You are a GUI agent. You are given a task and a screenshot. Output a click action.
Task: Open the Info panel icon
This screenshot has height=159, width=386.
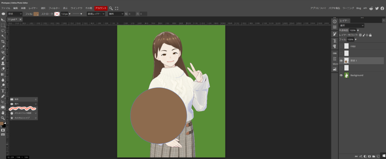tap(334, 21)
